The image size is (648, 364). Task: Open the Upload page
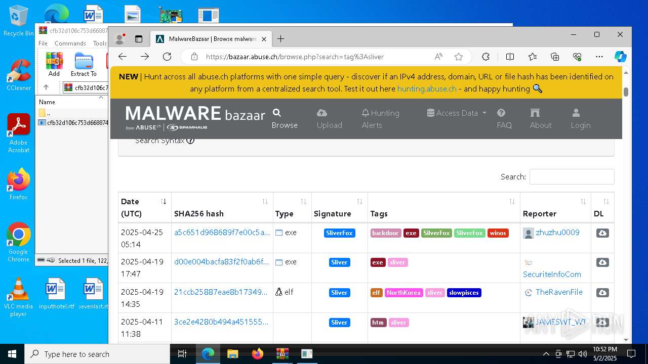tap(330, 119)
